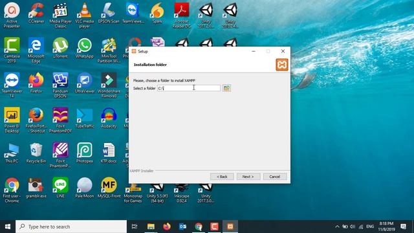Open Firefox from taskbar

[x=167, y=227]
